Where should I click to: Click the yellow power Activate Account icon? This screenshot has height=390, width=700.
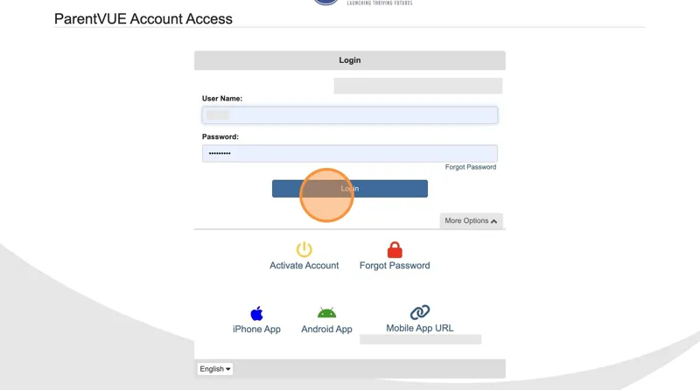point(304,249)
